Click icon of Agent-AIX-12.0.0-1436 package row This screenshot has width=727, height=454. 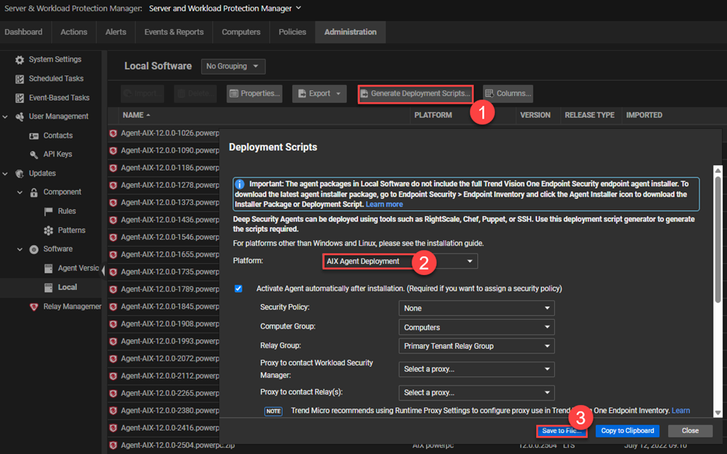tap(113, 220)
